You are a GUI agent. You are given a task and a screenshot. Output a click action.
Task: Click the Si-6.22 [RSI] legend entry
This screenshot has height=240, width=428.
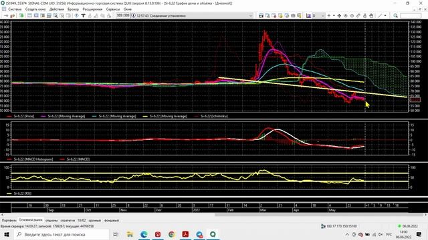[19, 193]
